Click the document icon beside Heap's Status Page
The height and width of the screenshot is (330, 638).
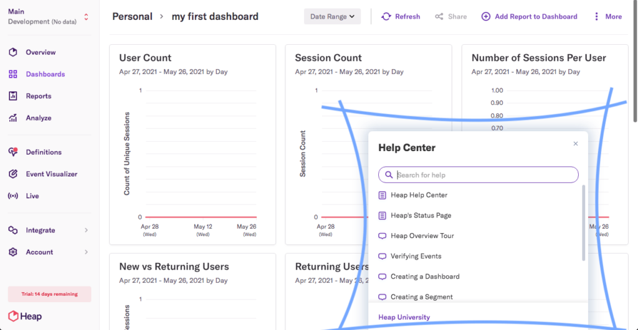tap(382, 216)
